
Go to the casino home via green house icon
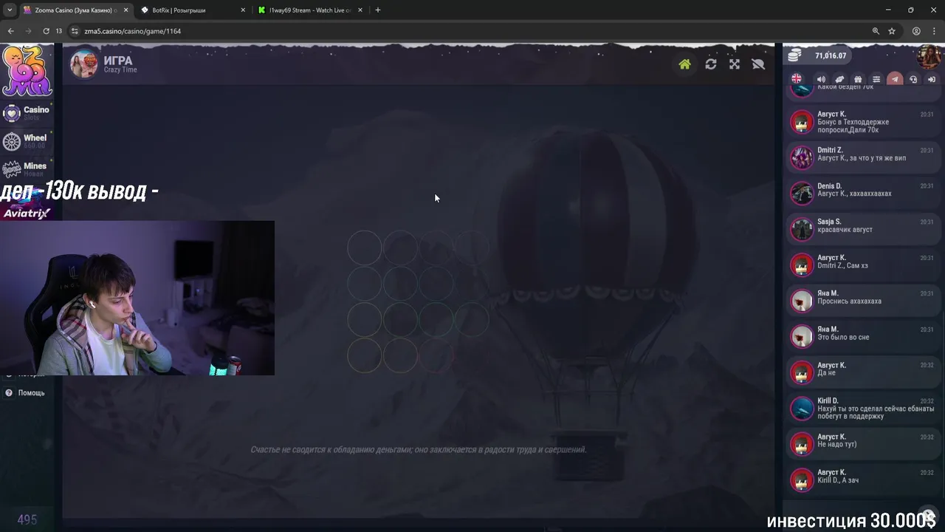point(684,64)
